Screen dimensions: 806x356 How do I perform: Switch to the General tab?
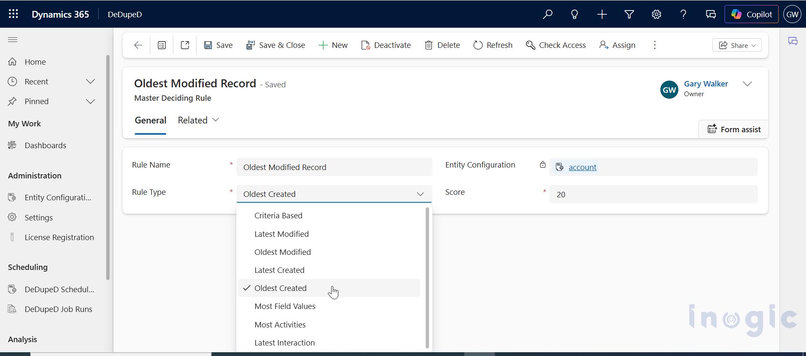click(150, 120)
